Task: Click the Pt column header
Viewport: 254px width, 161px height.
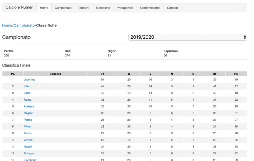Action: pos(103,74)
